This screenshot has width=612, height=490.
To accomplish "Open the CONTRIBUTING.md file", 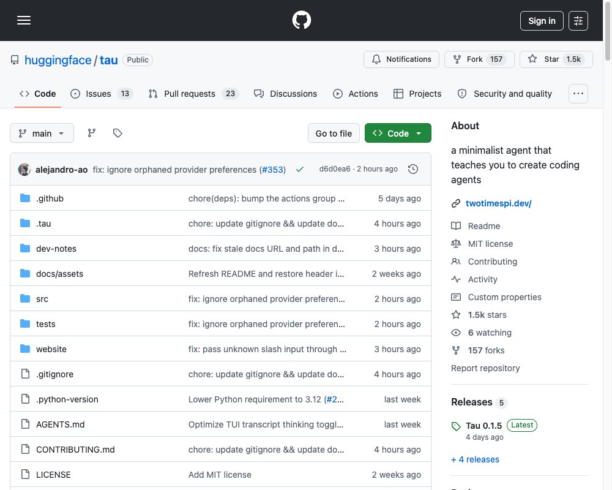I will click(x=75, y=450).
